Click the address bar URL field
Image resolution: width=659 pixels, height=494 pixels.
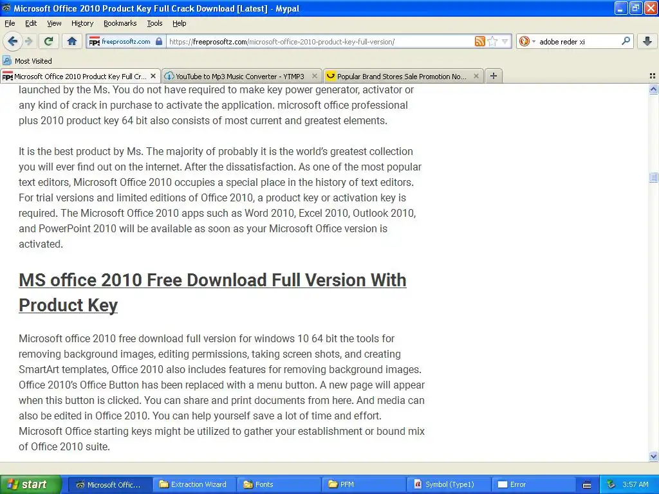click(319, 42)
